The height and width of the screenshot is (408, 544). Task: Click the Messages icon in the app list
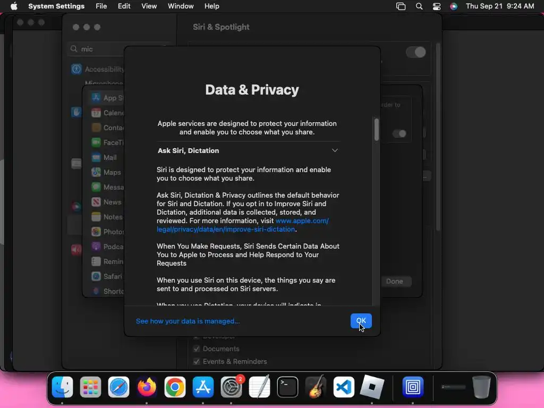coord(96,187)
